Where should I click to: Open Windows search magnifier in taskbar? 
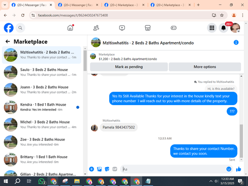click(17, 181)
